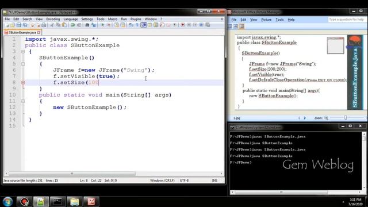Switch Picture Manager to filmstrip view

point(236,26)
